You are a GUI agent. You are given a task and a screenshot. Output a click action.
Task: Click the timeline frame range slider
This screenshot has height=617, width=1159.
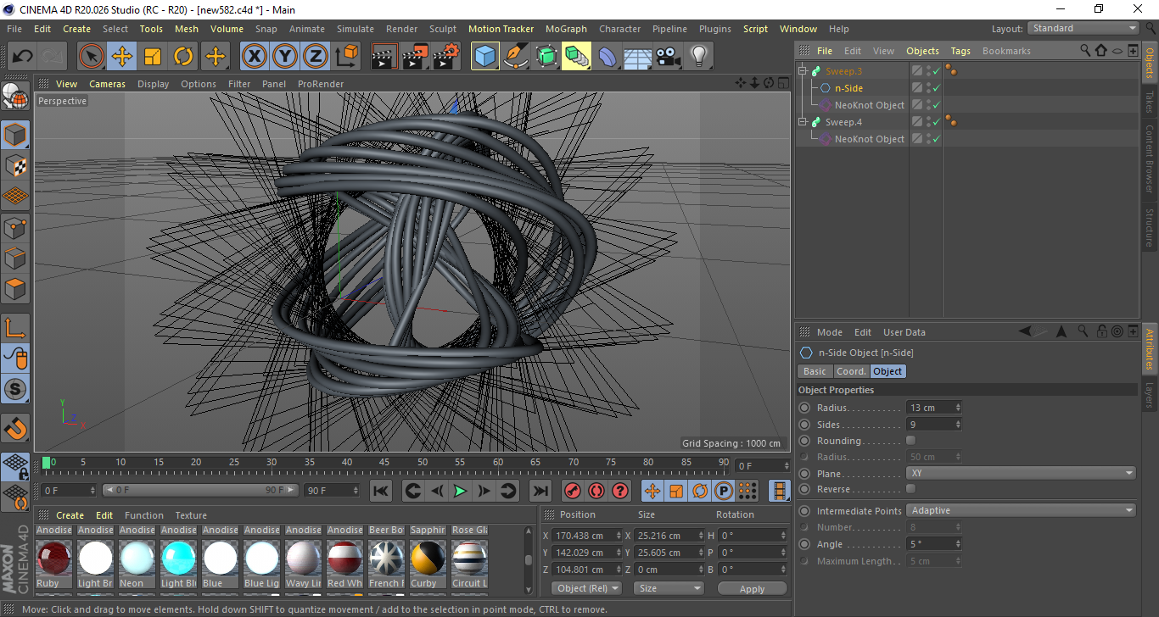click(x=201, y=490)
